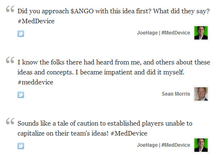Click the quotation mark icon beside 'I know the folks'
Image resolution: width=221 pixels, height=163 pixels.
[10, 60]
